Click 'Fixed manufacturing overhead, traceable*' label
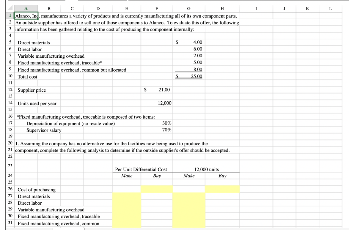The image size is (349, 230). pos(60,63)
